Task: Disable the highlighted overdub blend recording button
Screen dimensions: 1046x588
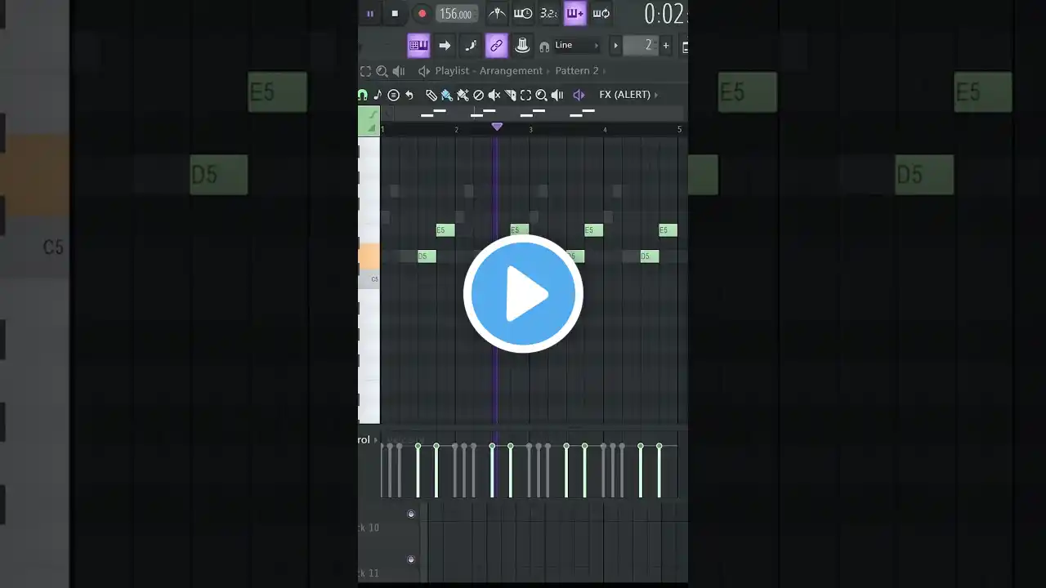Action: tap(575, 13)
